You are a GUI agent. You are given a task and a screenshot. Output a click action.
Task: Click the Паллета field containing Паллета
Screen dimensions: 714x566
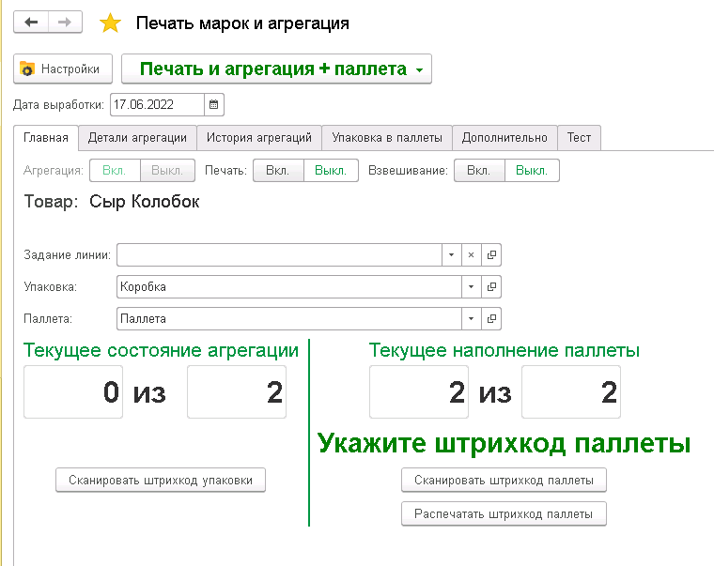(289, 318)
